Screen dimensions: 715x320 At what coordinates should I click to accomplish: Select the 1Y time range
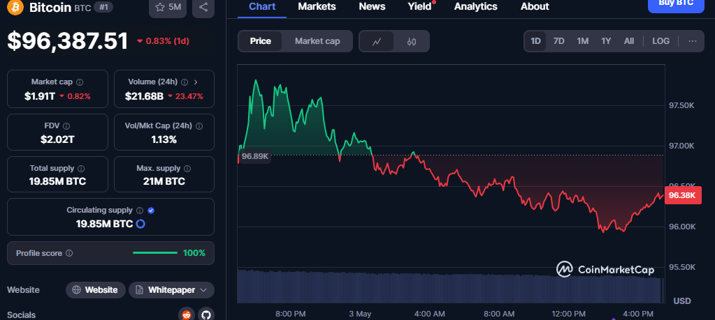(x=605, y=41)
